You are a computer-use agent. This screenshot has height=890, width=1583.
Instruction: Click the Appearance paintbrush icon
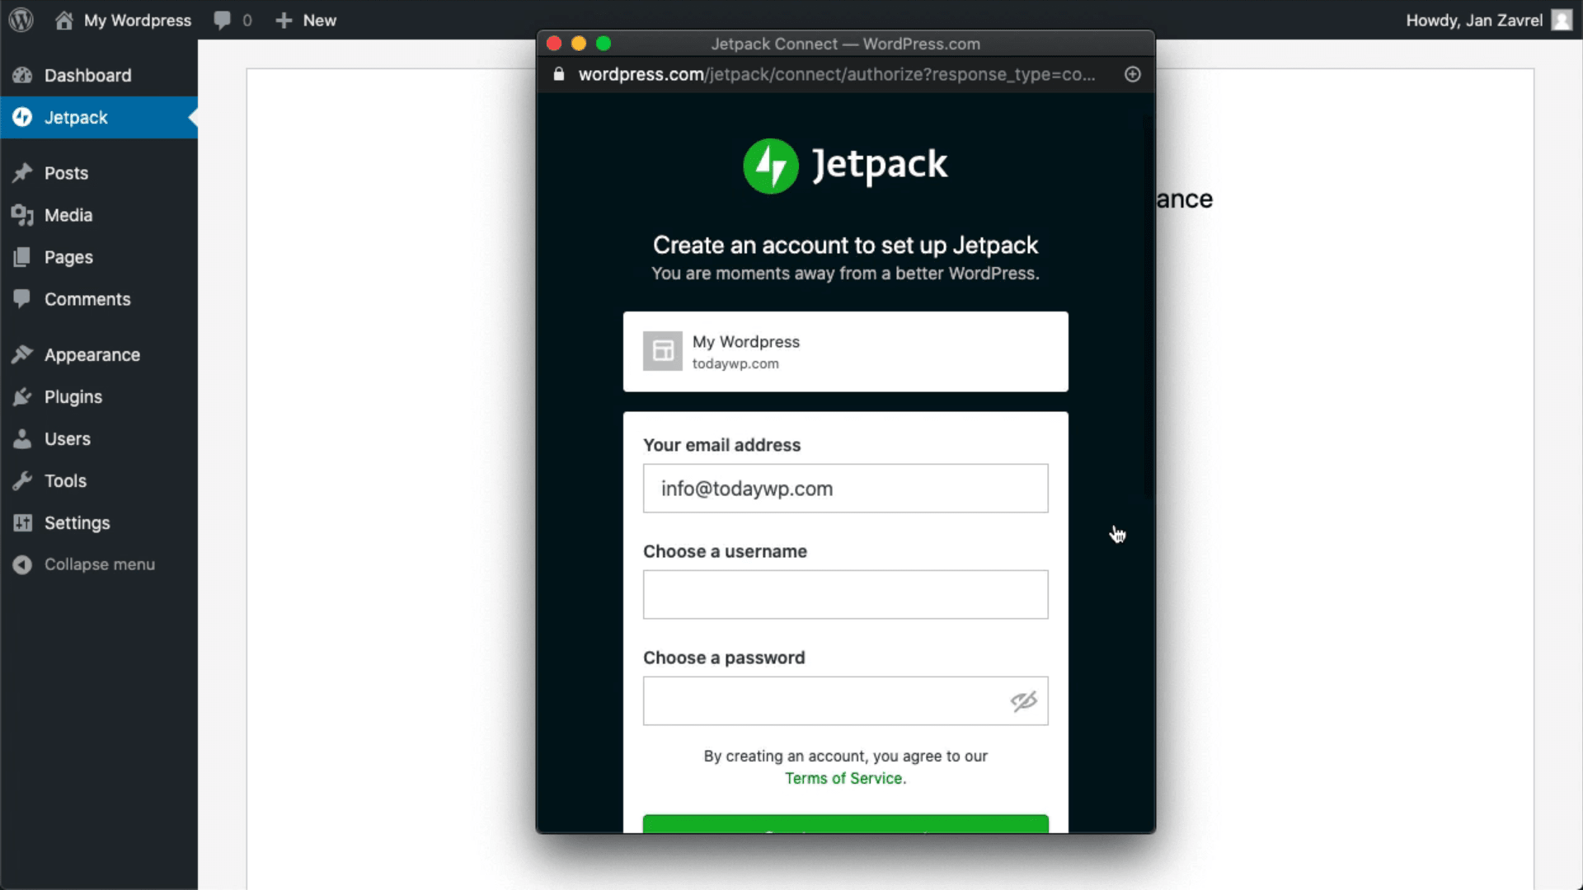pyautogui.click(x=22, y=354)
